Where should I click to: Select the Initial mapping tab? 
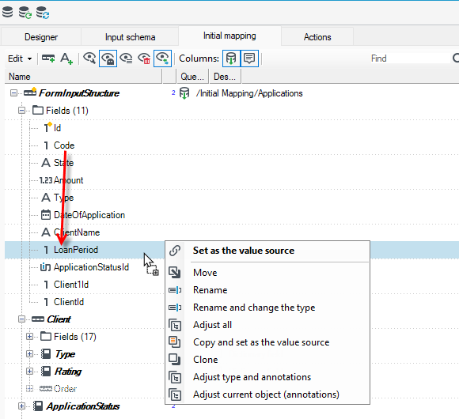[x=229, y=36]
